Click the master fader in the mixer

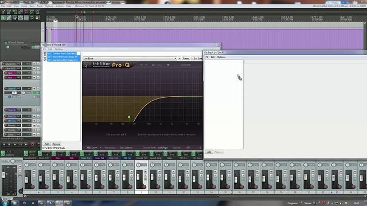click(x=3, y=175)
